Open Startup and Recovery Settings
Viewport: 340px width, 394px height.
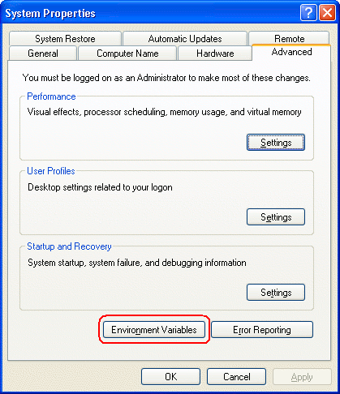(276, 293)
